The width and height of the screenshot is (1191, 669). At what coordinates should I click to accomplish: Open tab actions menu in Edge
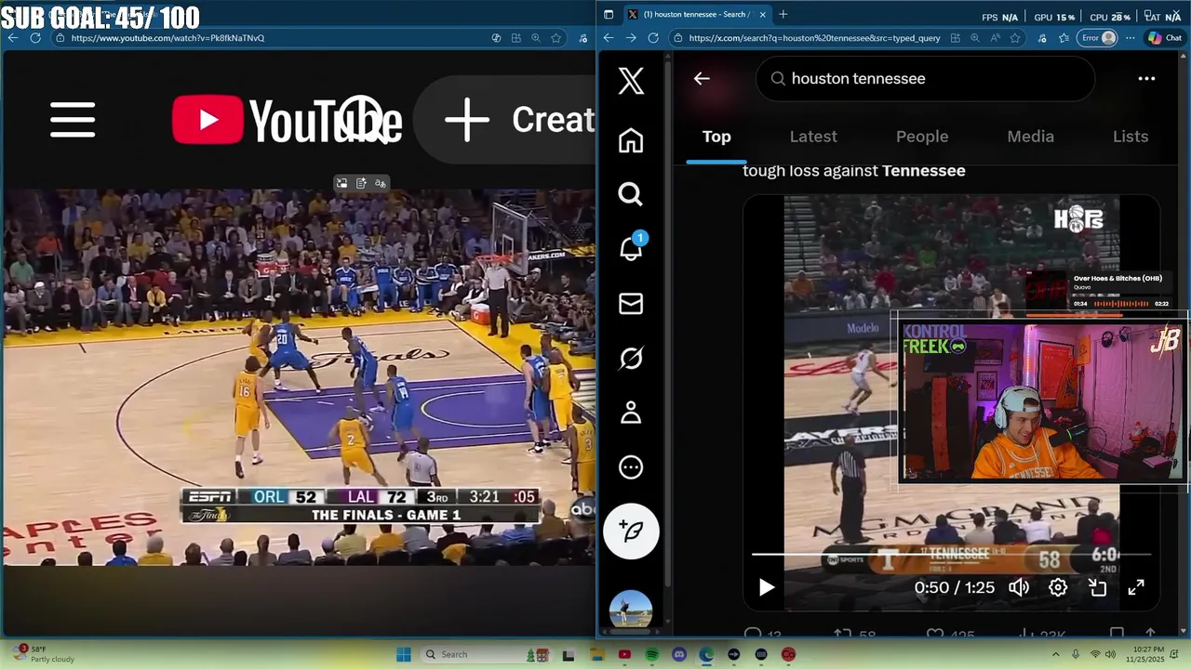[x=609, y=14]
